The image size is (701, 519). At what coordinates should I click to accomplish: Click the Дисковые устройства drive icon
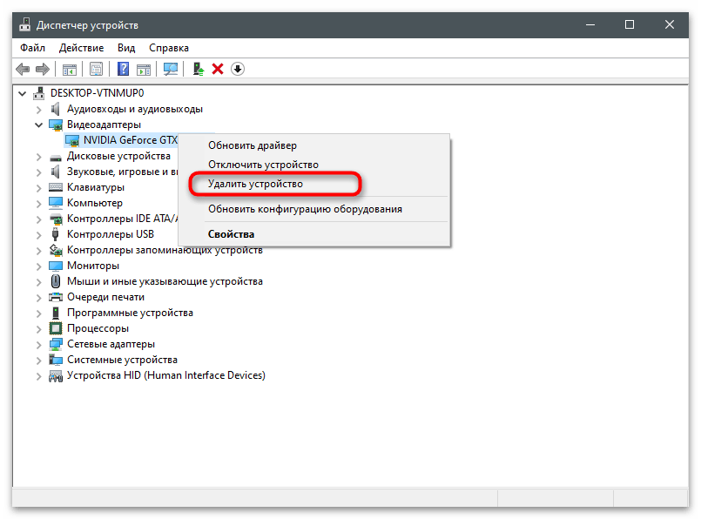click(x=56, y=157)
